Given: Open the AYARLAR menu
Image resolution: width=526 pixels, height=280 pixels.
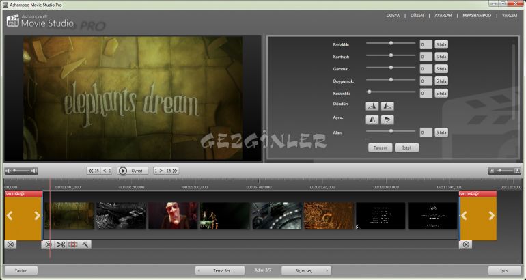Looking at the screenshot, I should (x=443, y=16).
